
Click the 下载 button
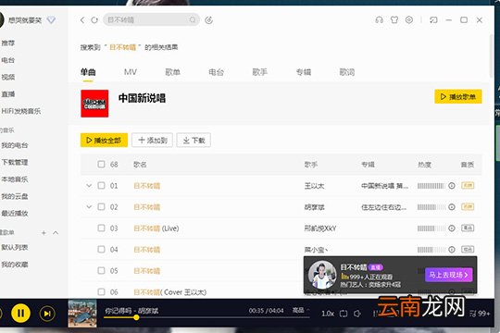194,141
